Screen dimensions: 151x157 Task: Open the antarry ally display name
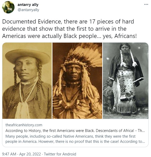[x=28, y=5]
